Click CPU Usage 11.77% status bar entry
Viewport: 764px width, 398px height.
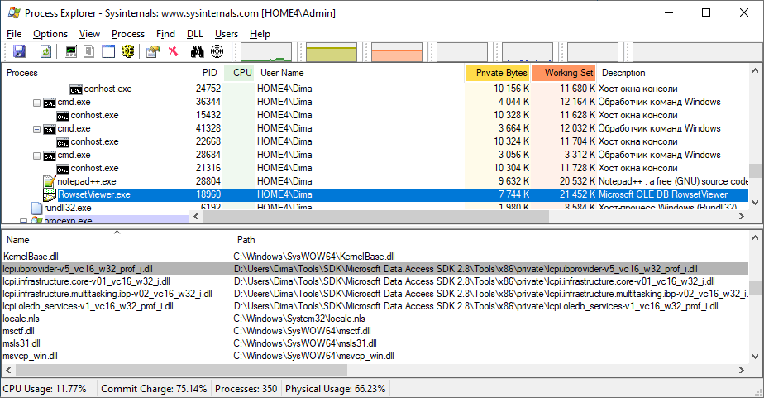point(45,389)
